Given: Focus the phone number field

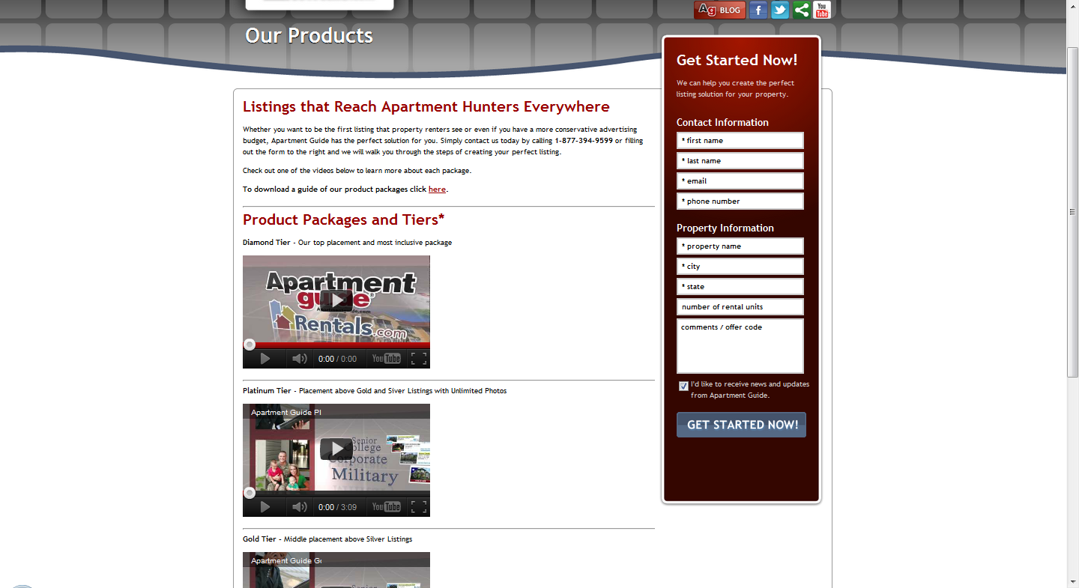Looking at the screenshot, I should tap(740, 201).
